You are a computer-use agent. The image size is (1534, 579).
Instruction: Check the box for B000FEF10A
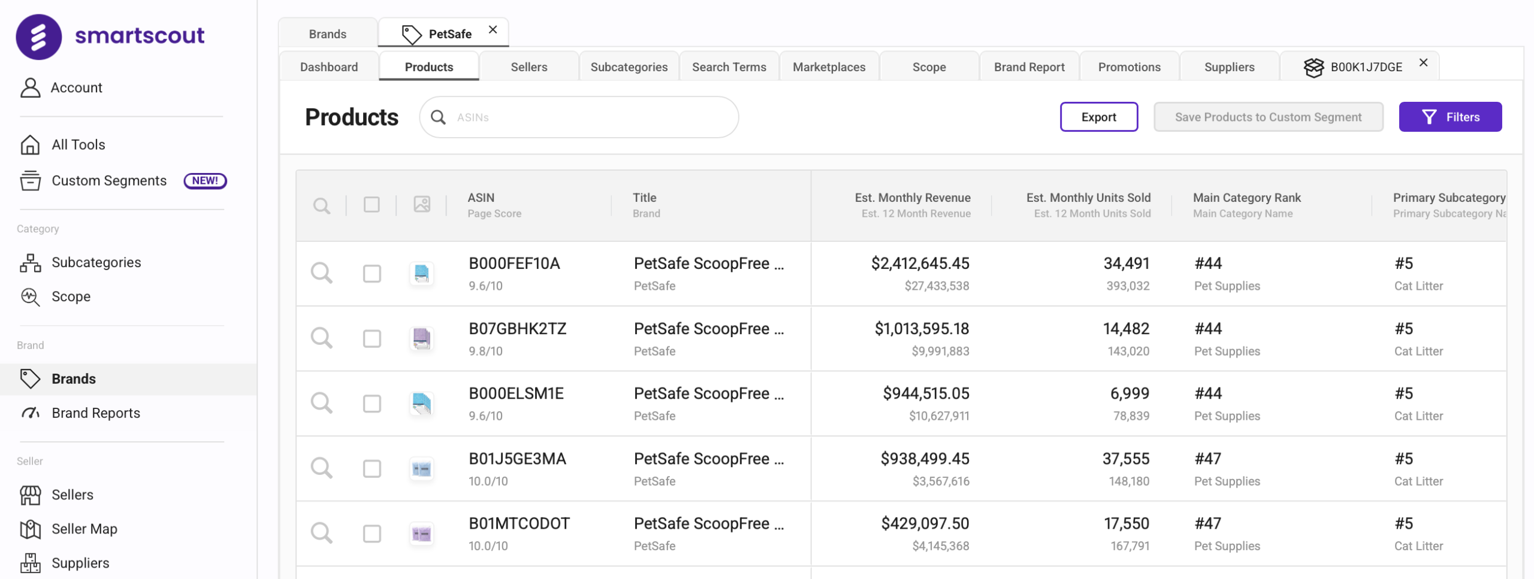pos(372,274)
